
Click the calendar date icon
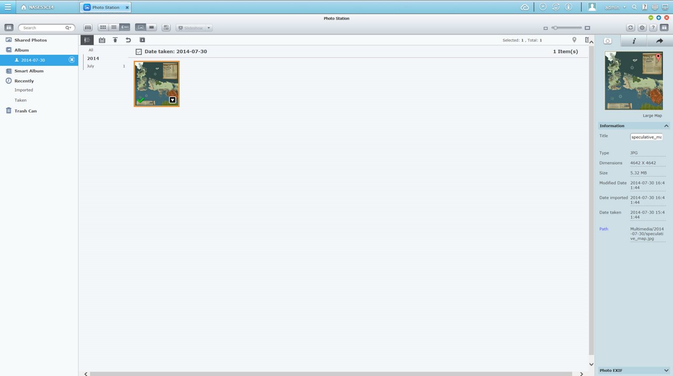pyautogui.click(x=102, y=40)
